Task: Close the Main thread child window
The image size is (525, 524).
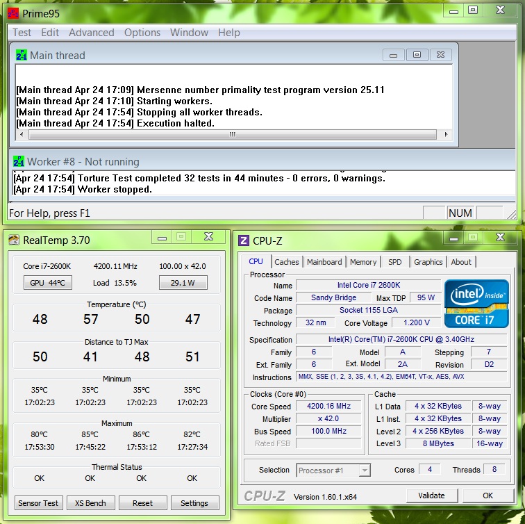Action: tap(440, 55)
